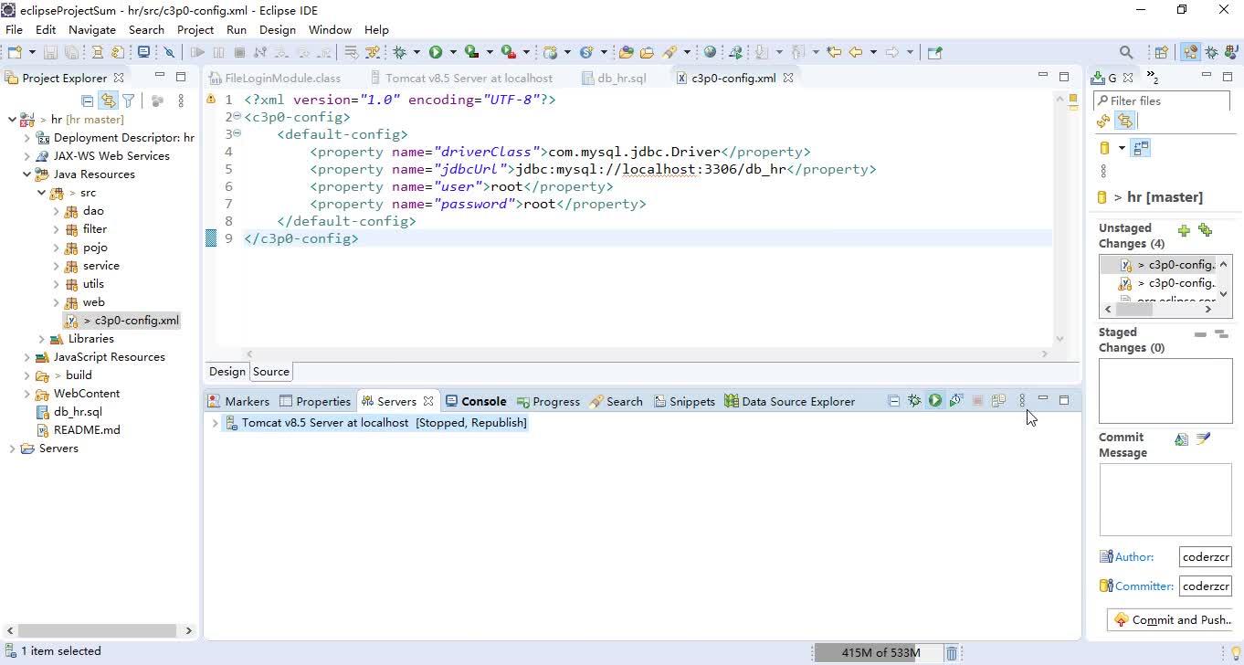
Task: Open Tomcat v8.5 Server editor tab
Action: pyautogui.click(x=461, y=79)
